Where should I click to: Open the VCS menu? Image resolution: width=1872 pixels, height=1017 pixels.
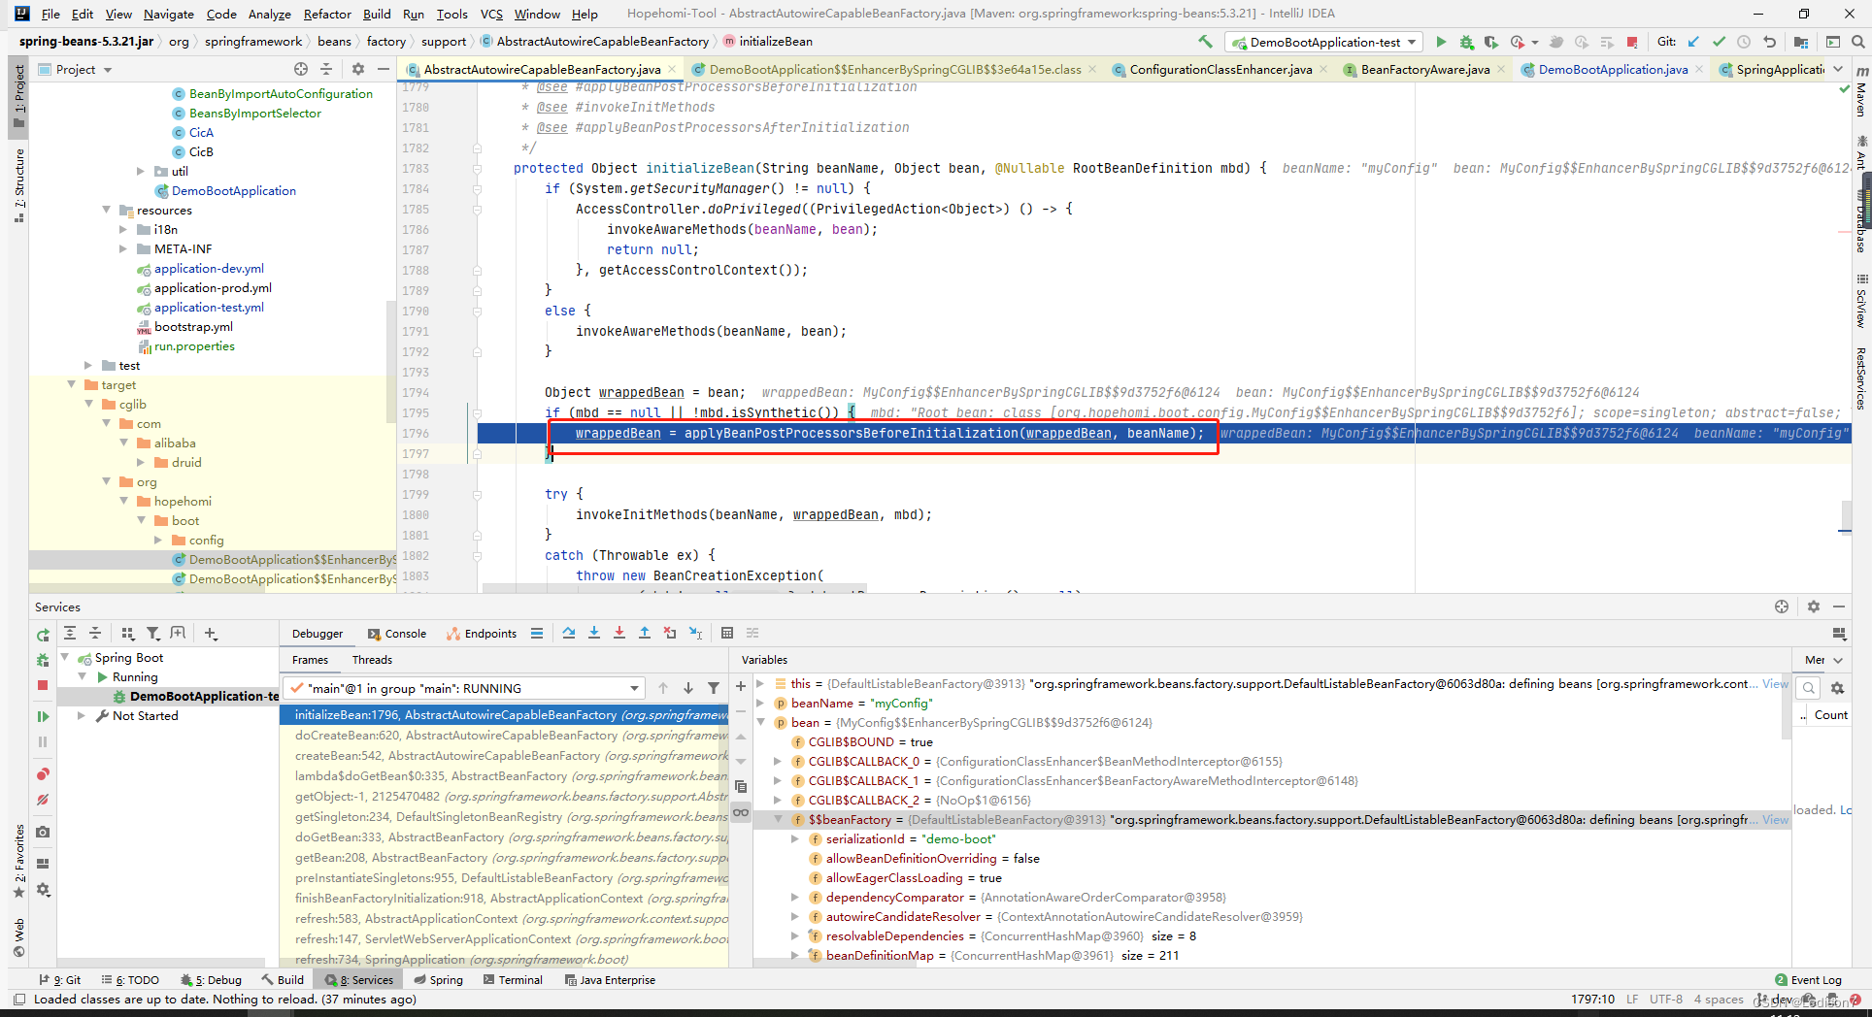tap(491, 14)
